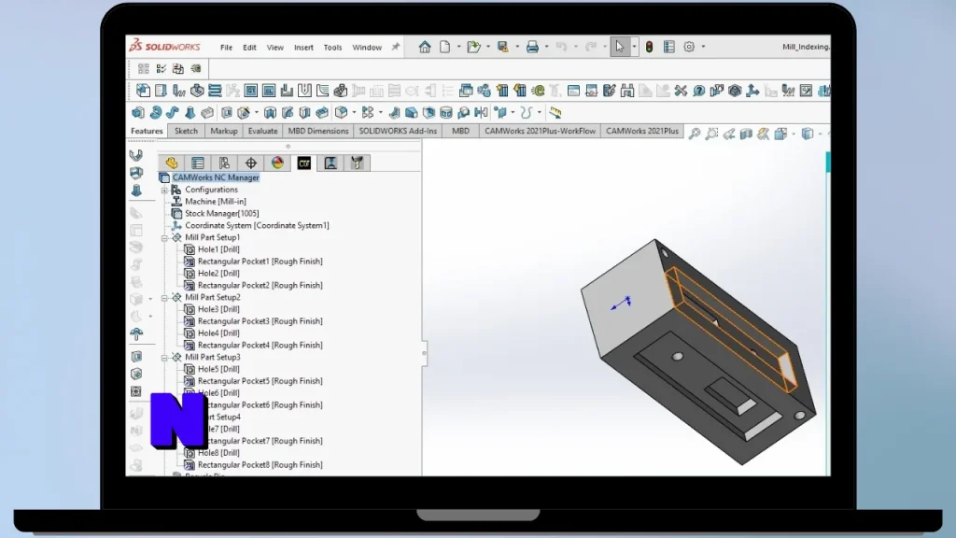Toggle the Section View icon
Screen dimensions: 956x538
point(746,134)
